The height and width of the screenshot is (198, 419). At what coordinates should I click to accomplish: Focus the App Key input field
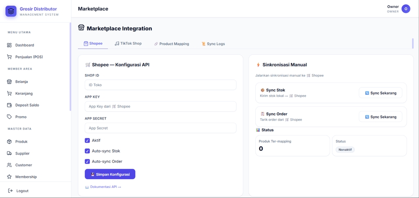coord(160,106)
